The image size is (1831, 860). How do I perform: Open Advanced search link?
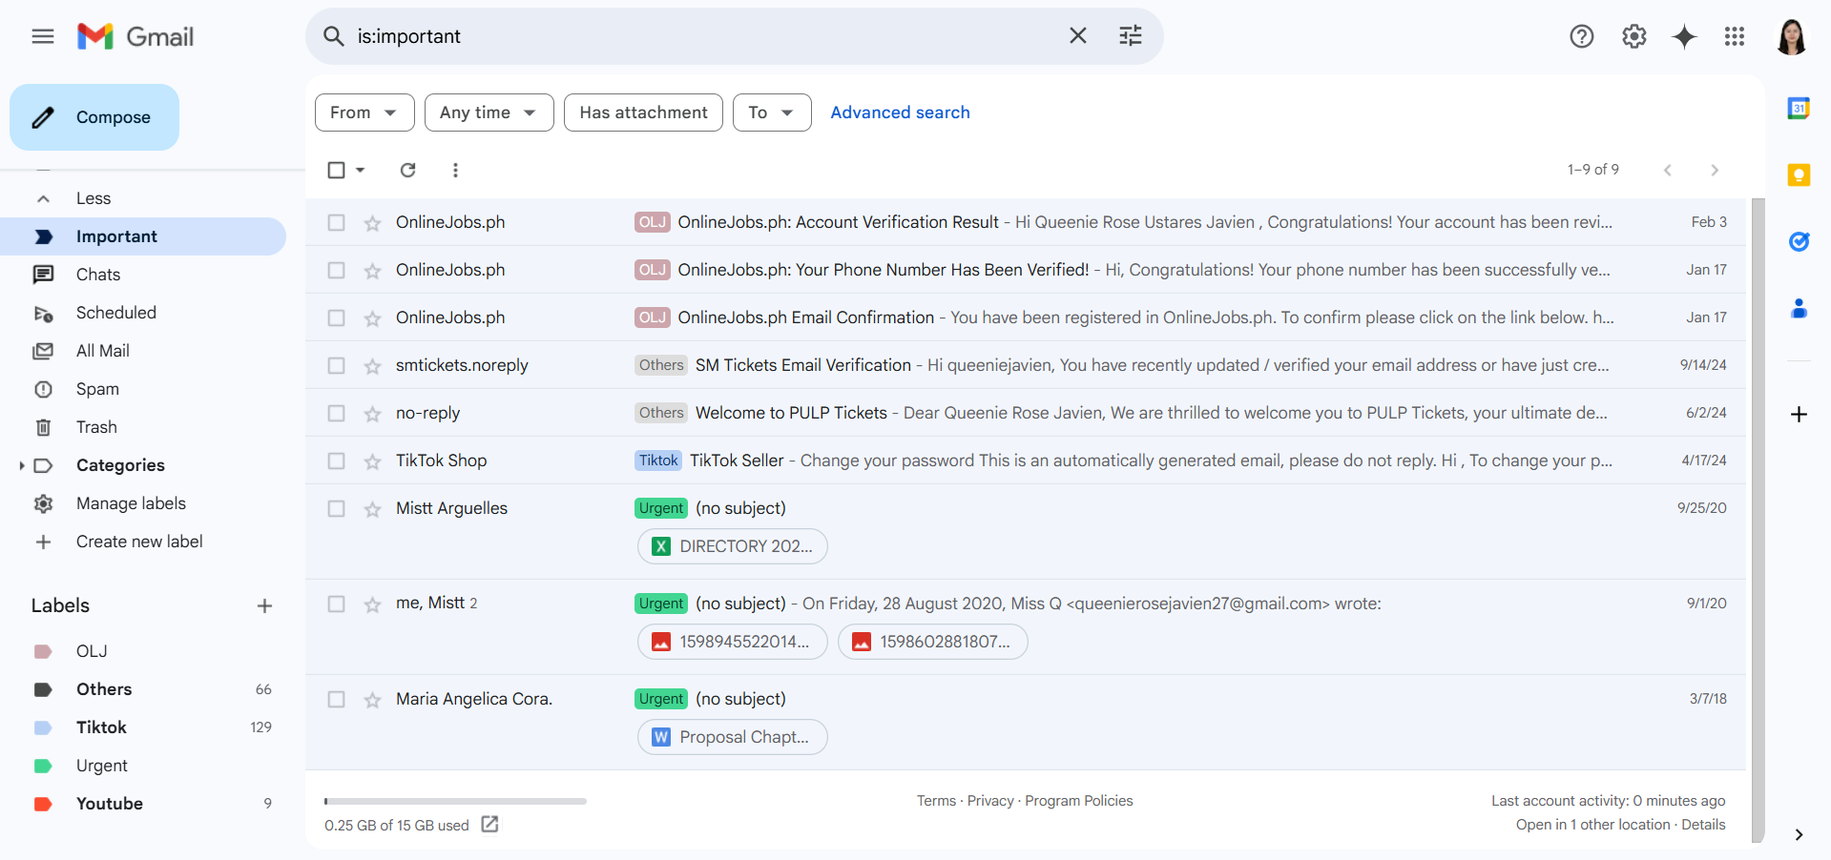(900, 113)
